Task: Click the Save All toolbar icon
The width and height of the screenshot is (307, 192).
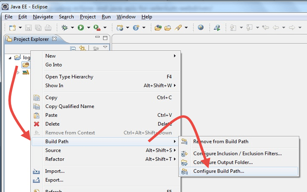Action: click(38, 28)
